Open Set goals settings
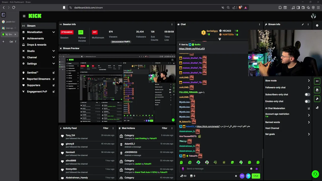This screenshot has height=181, width=322. point(288,134)
